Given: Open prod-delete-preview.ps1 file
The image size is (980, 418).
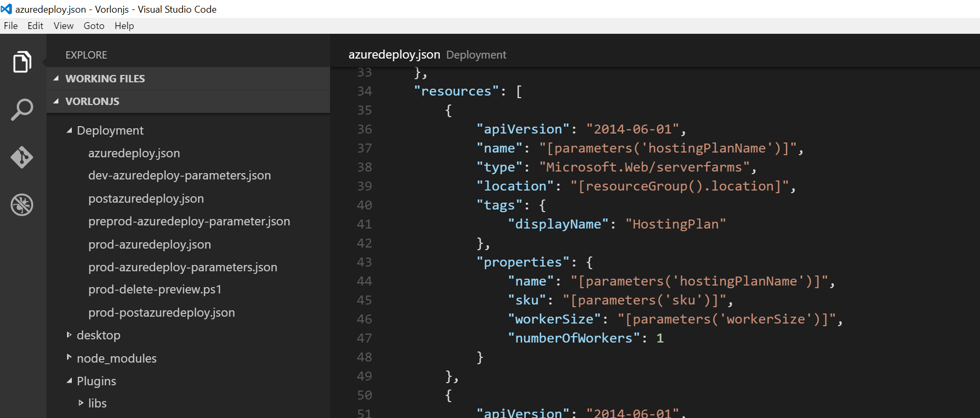Looking at the screenshot, I should point(155,289).
